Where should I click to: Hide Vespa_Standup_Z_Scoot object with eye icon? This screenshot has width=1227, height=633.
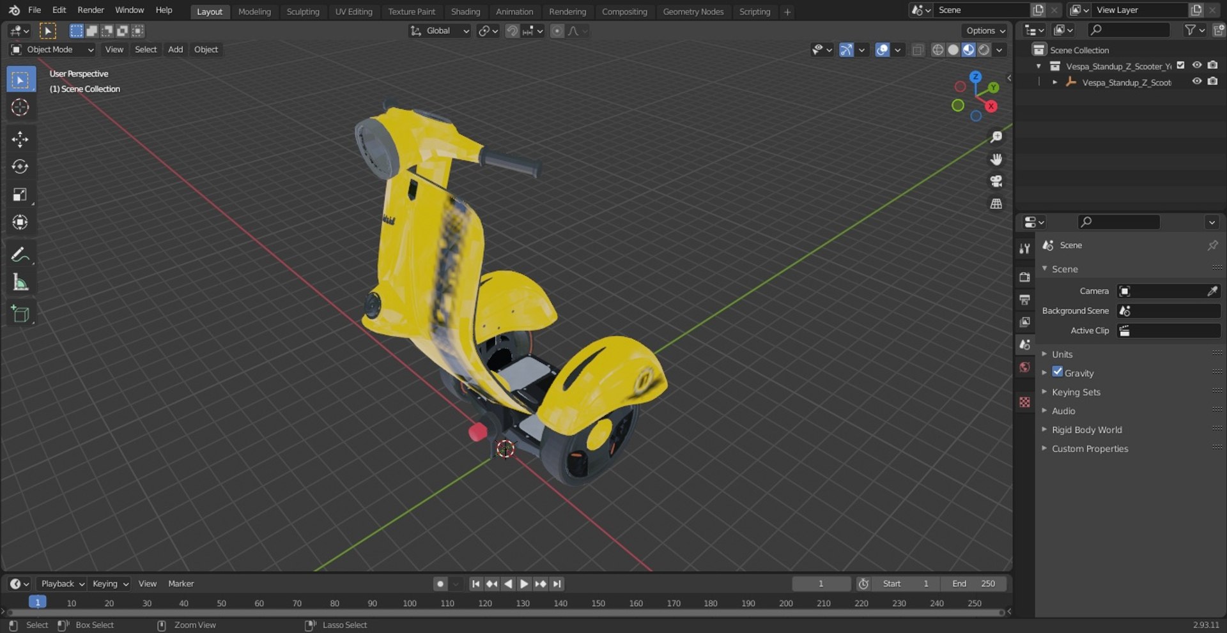(x=1197, y=81)
